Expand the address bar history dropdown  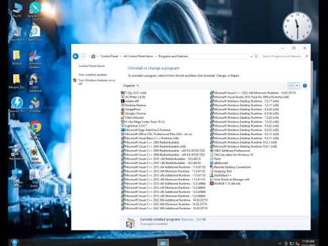point(251,56)
